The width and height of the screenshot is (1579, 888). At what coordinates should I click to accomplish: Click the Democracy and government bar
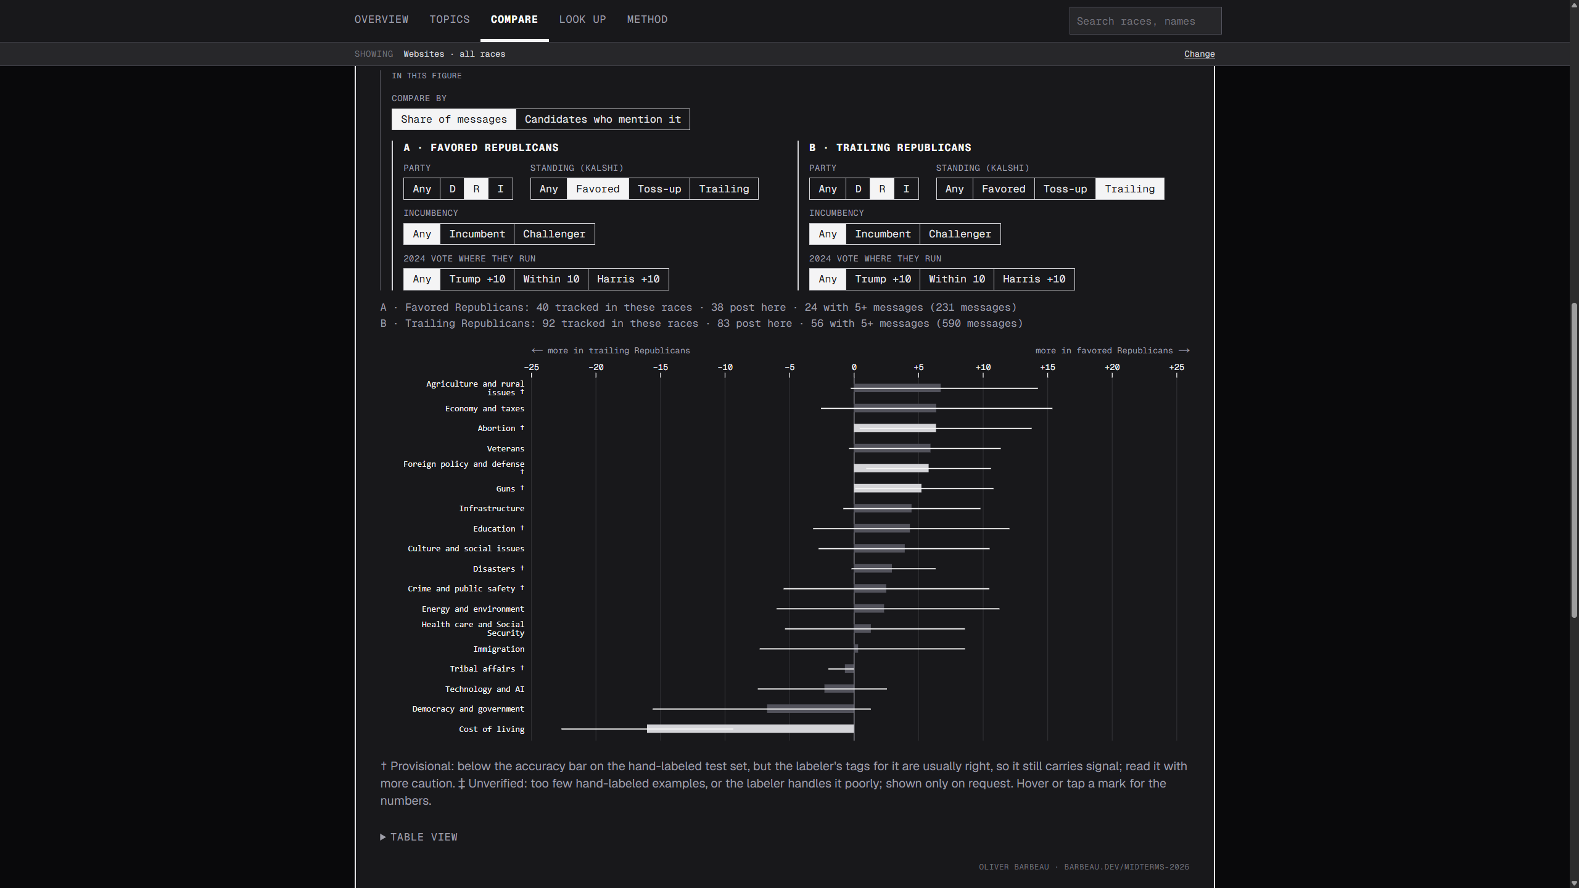(810, 709)
